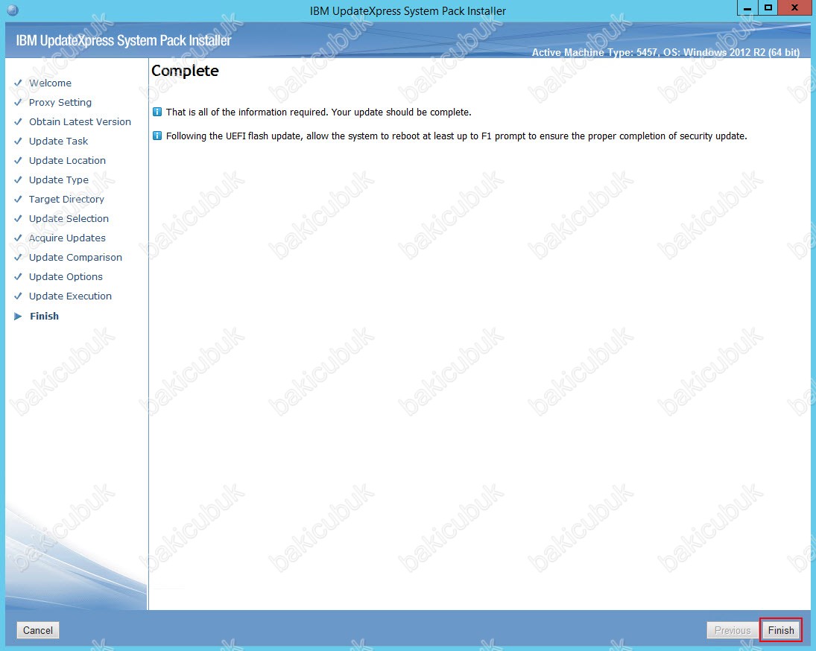Click the Finish button
The image size is (816, 651).
(x=781, y=630)
